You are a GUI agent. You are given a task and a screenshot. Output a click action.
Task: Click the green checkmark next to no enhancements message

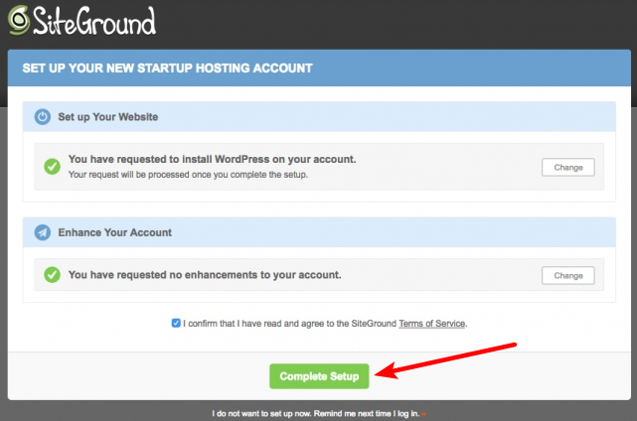pos(52,275)
